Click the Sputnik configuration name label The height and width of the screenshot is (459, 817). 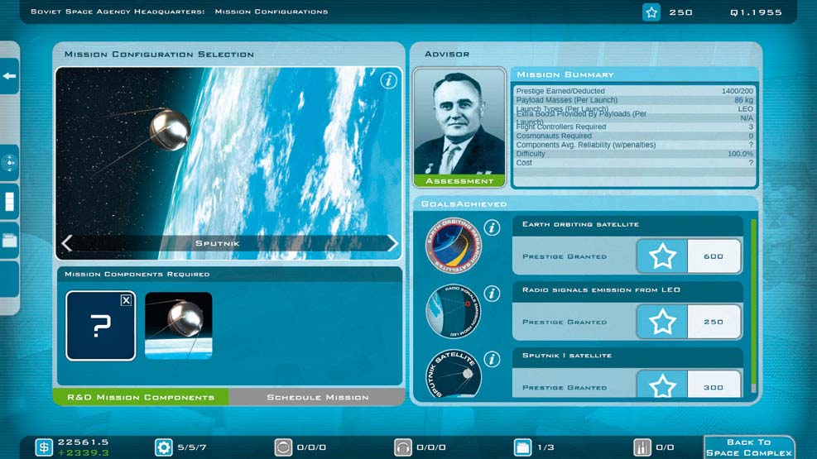217,243
